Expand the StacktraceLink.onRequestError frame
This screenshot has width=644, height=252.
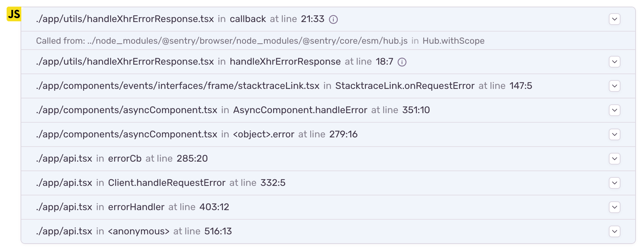tap(614, 86)
